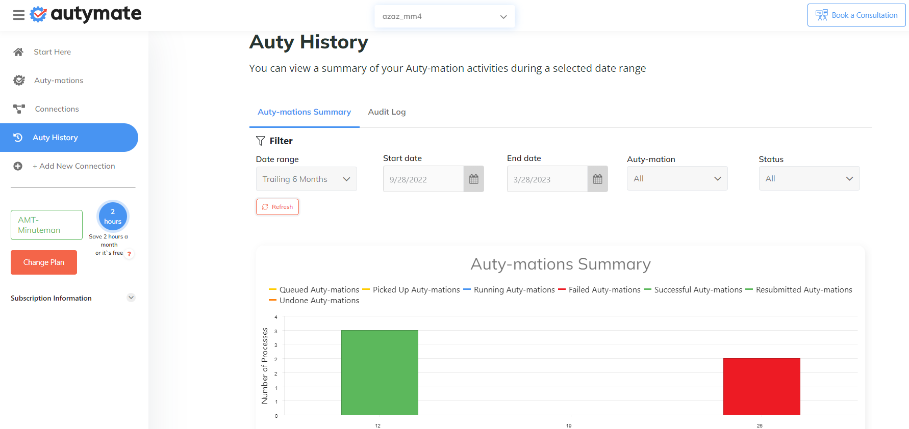Toggle Undone Auty-mations legend item
Screen dimensions: 909x429
click(314, 301)
